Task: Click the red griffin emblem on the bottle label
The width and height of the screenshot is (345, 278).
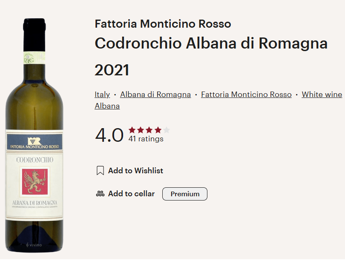Action: click(x=34, y=182)
